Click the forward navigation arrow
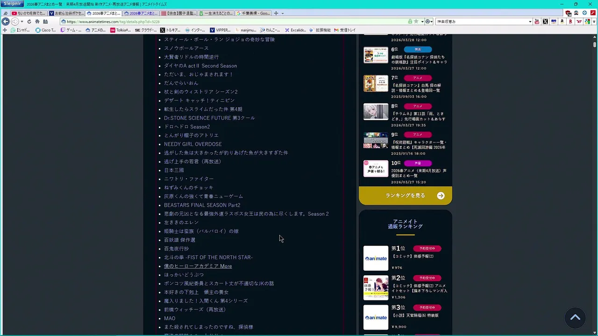The height and width of the screenshot is (336, 598). [14, 21]
